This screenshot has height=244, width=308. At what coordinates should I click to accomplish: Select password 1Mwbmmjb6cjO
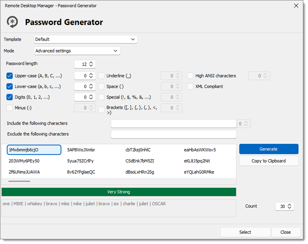(x=34, y=150)
